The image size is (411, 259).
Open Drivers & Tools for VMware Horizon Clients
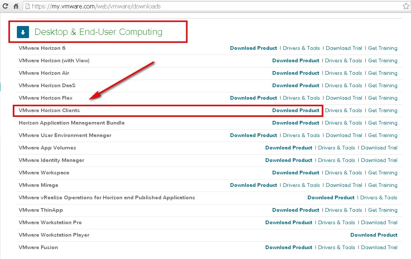coord(343,110)
